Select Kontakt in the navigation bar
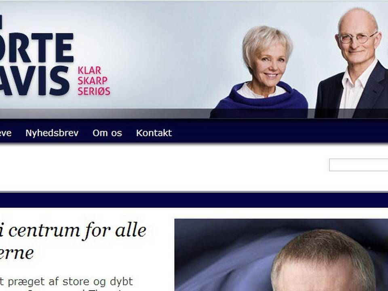 (x=154, y=133)
